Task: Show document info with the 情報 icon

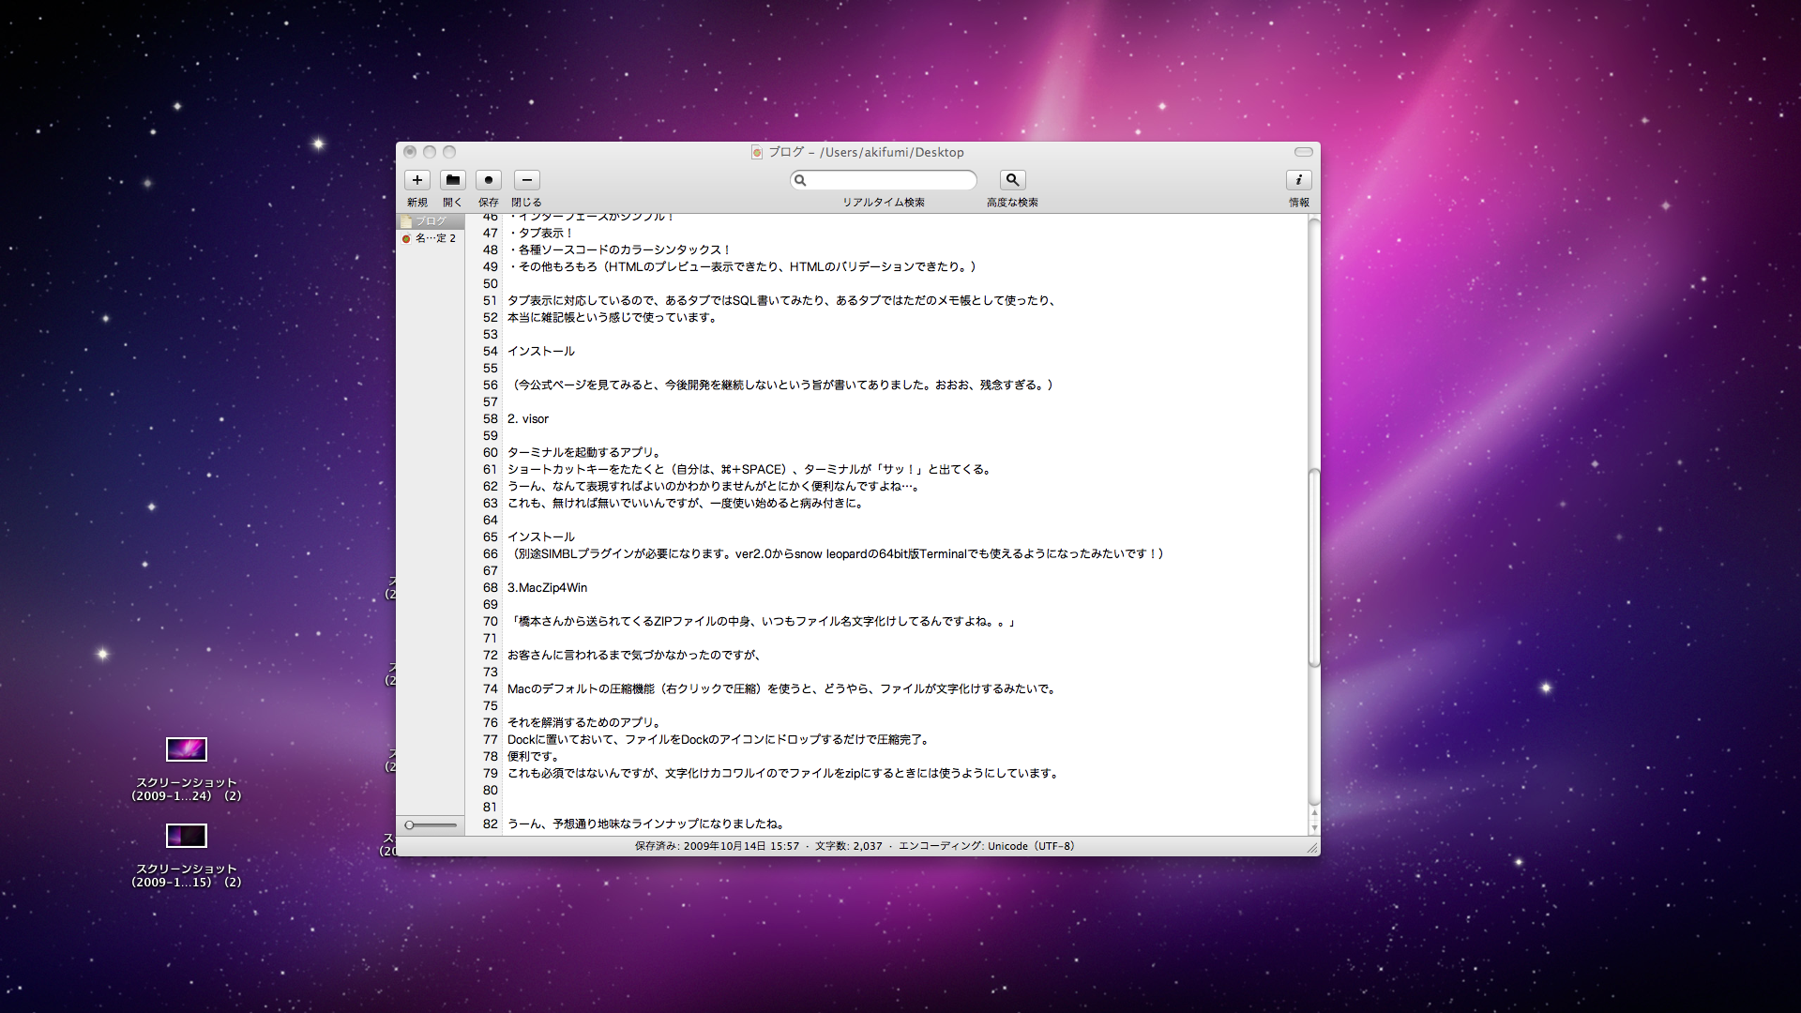Action: click(1298, 180)
